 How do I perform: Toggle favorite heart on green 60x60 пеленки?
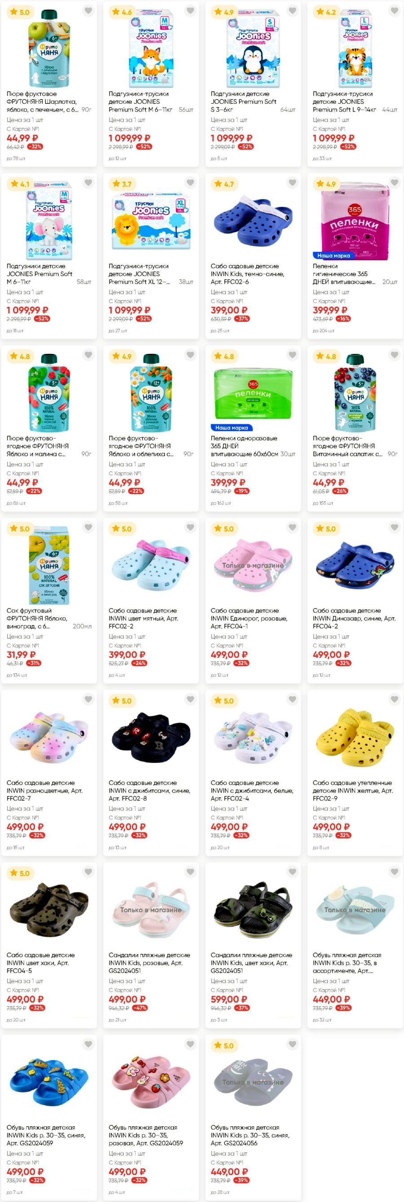tap(292, 355)
